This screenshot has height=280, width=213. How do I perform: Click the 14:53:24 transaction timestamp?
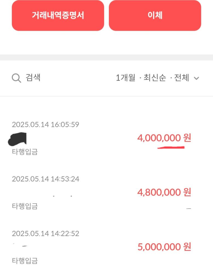pos(45,179)
